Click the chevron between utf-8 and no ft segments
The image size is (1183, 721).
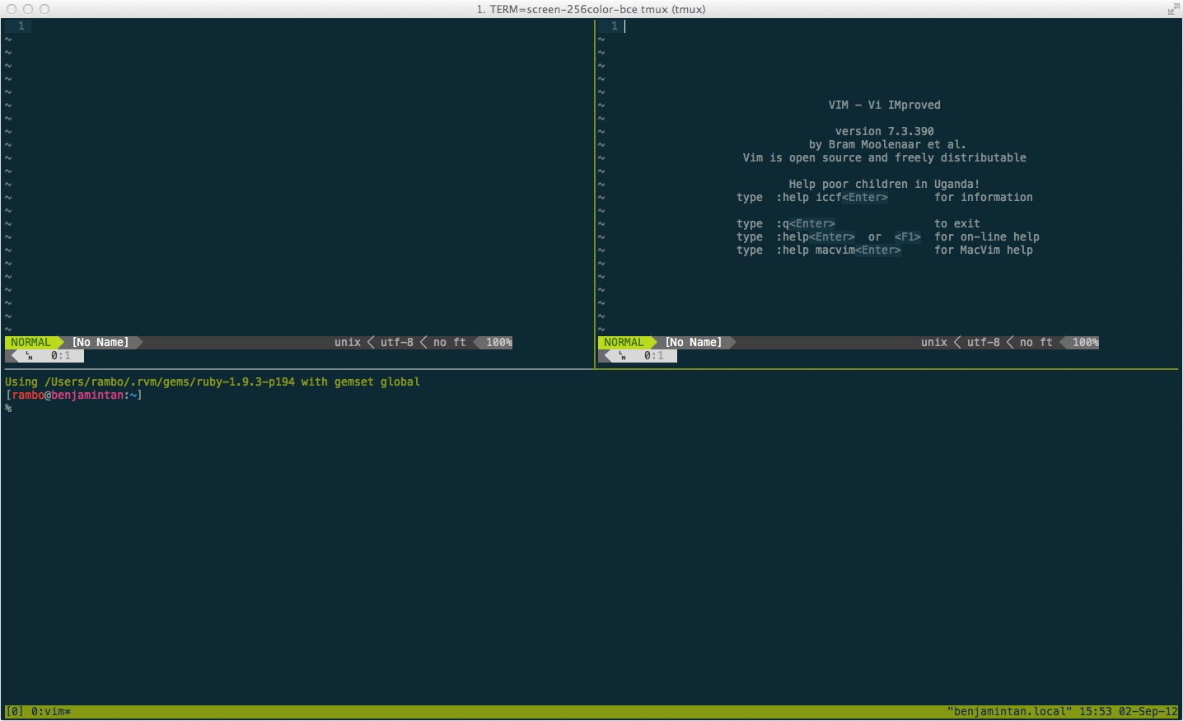pos(423,342)
